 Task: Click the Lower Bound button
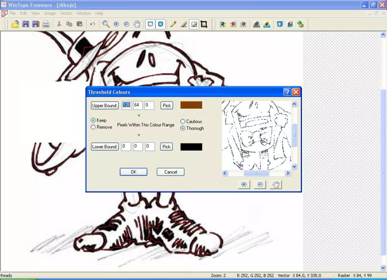tap(105, 147)
